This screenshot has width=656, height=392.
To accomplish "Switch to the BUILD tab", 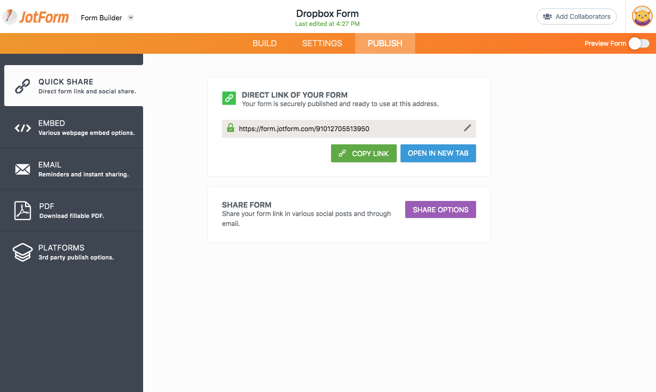I will [264, 43].
